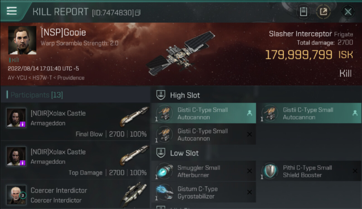Copy the kill report ID icon
Viewport: 362px width, 209px height.
point(138,13)
